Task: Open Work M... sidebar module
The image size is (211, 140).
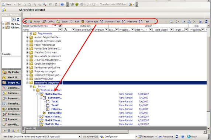Action: (11, 77)
